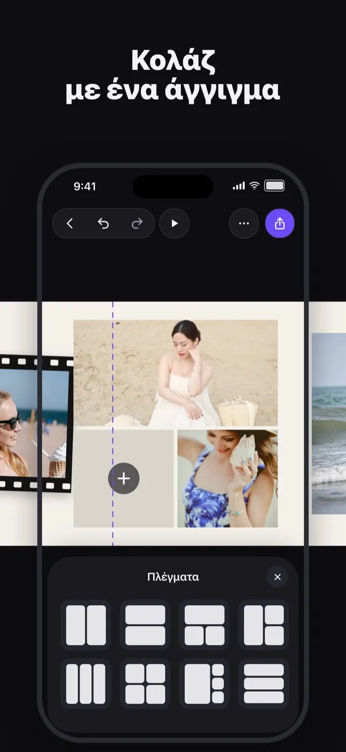Tap the Κολάζ με ένα άγγιγμα headline

point(173,76)
